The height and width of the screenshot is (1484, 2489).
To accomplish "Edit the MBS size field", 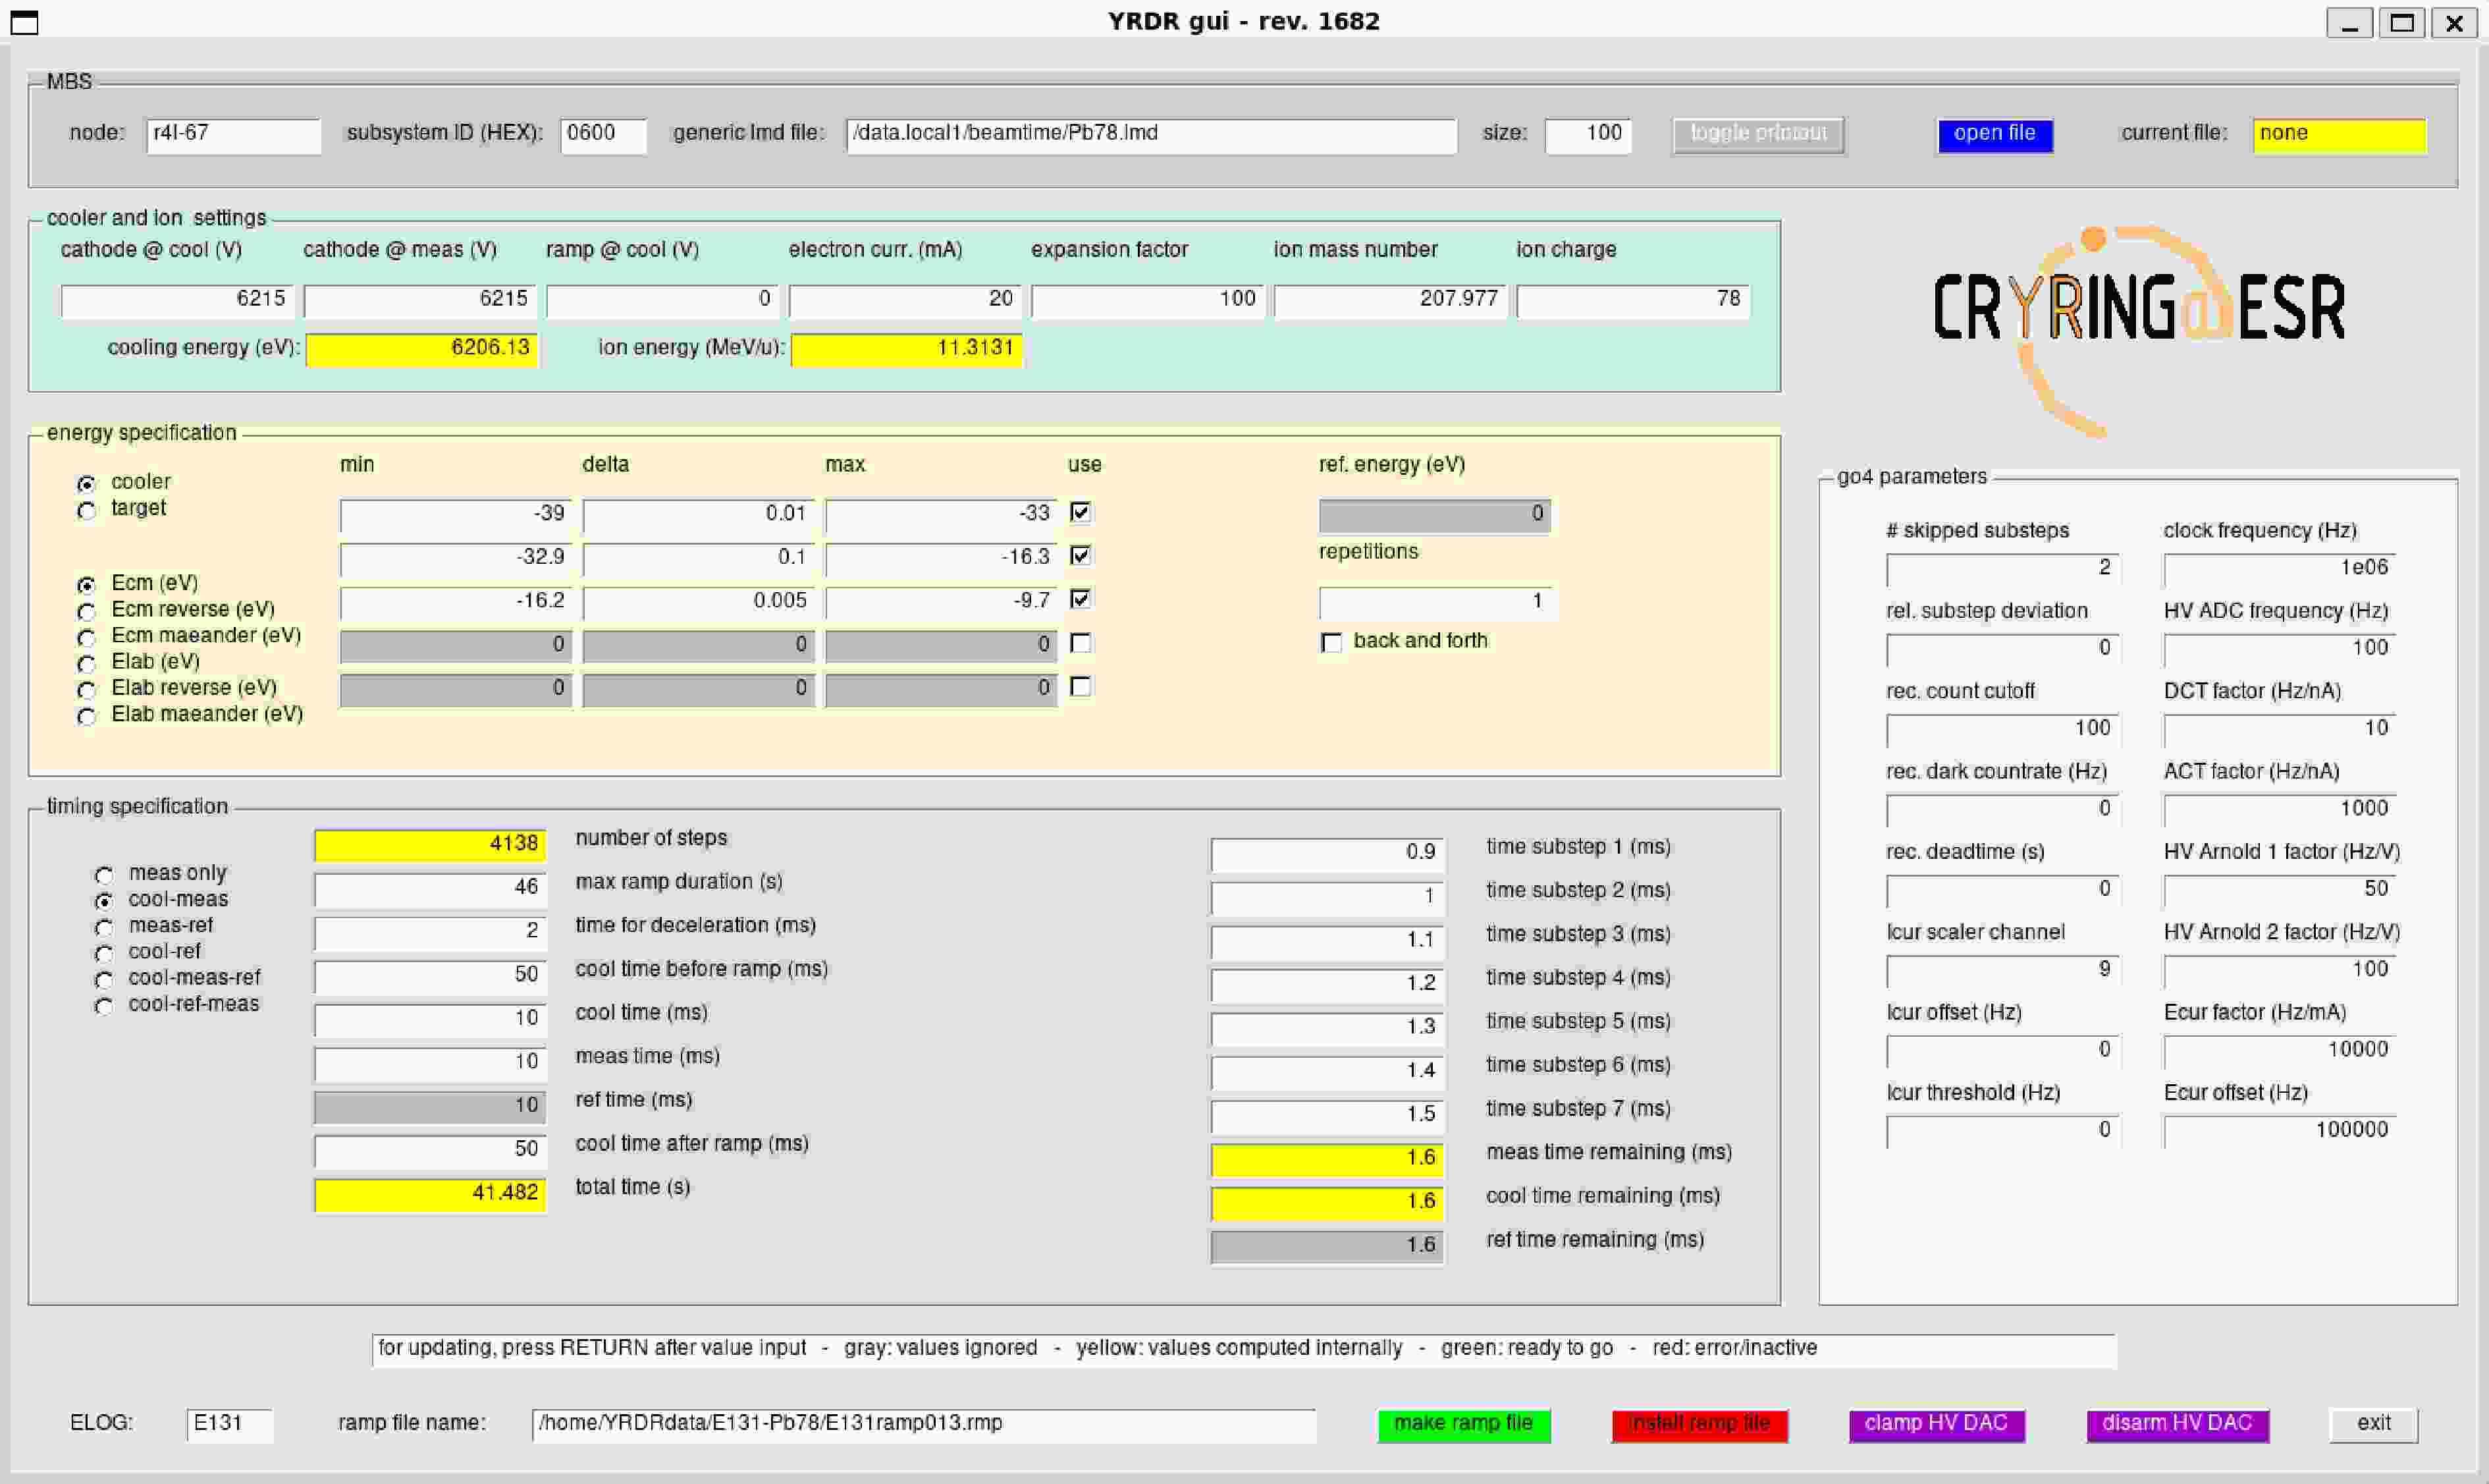I will [1588, 136].
